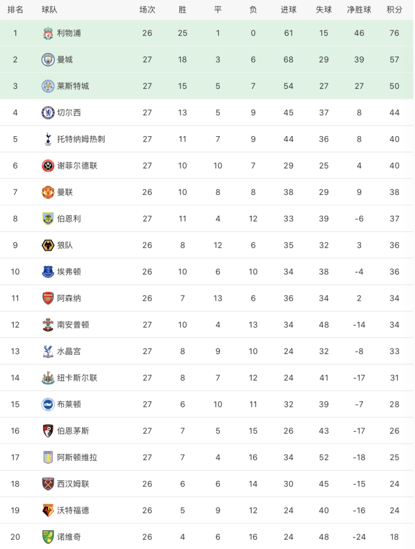This screenshot has width=415, height=549.
Task: Click the Watford crest icon
Action: tap(48, 511)
